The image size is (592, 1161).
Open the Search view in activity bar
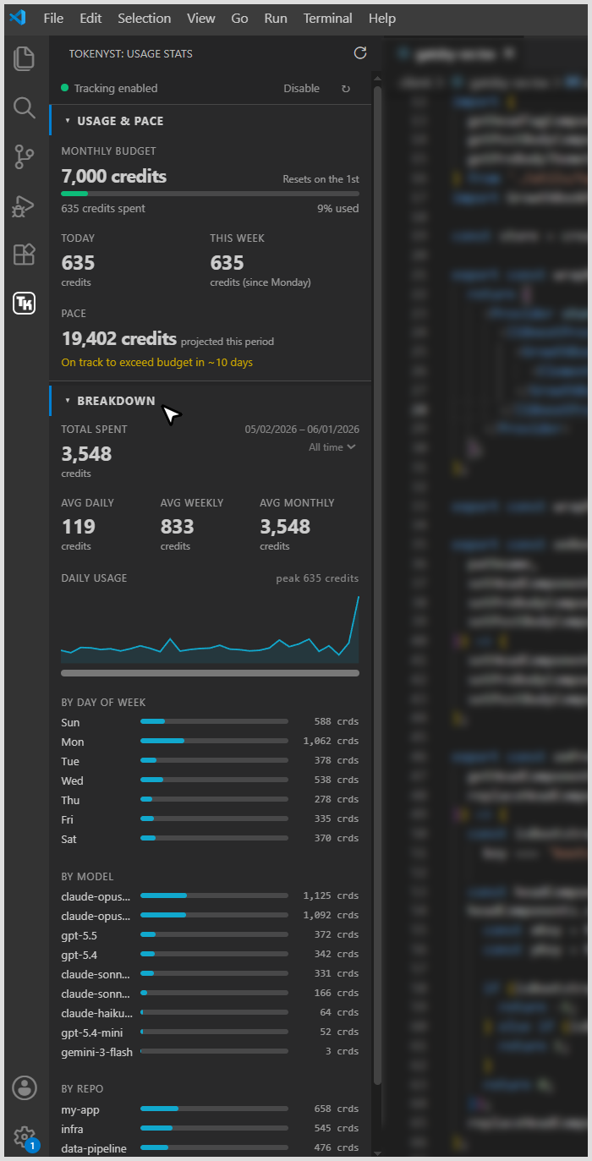pyautogui.click(x=25, y=107)
